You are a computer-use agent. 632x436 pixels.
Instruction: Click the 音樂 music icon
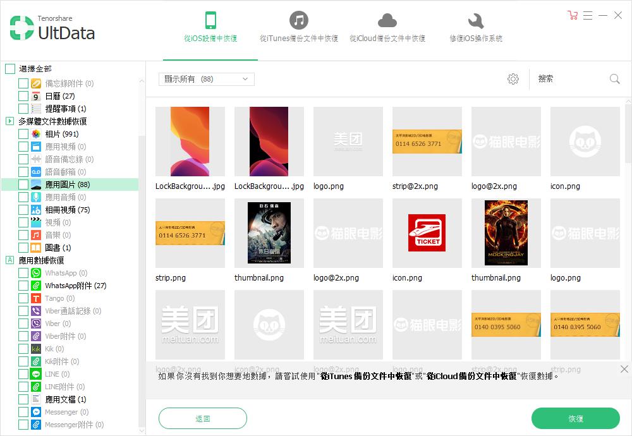[x=36, y=235]
